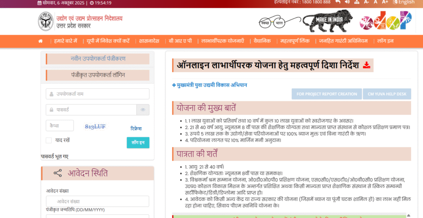The height and width of the screenshot is (218, 423).
Task: Check the 'याद रखें' remember me checkbox
Action: (49, 140)
